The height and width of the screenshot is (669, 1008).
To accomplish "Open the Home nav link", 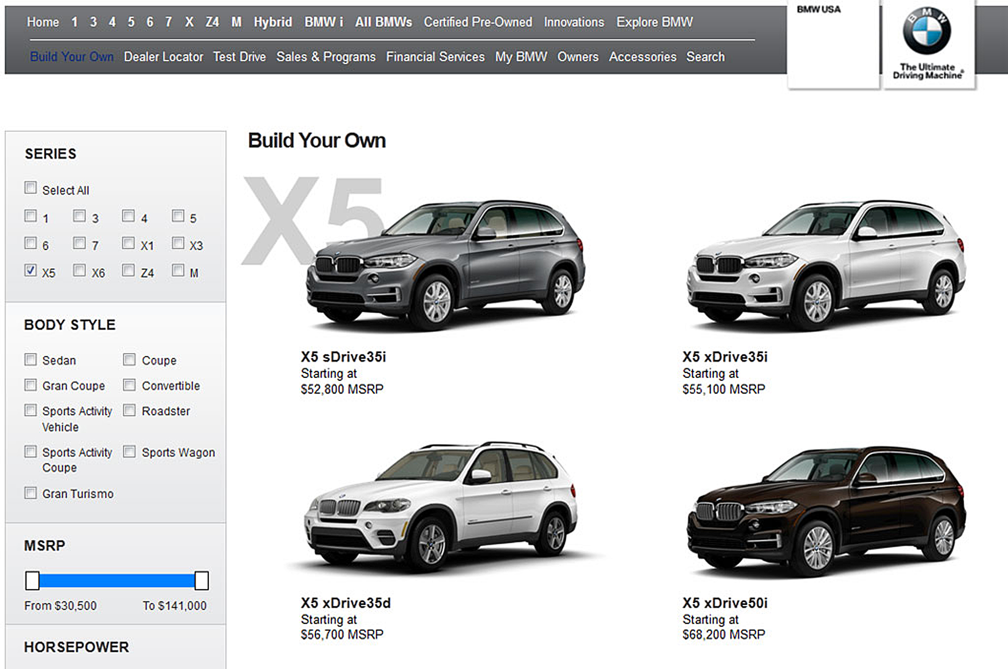I will point(43,22).
